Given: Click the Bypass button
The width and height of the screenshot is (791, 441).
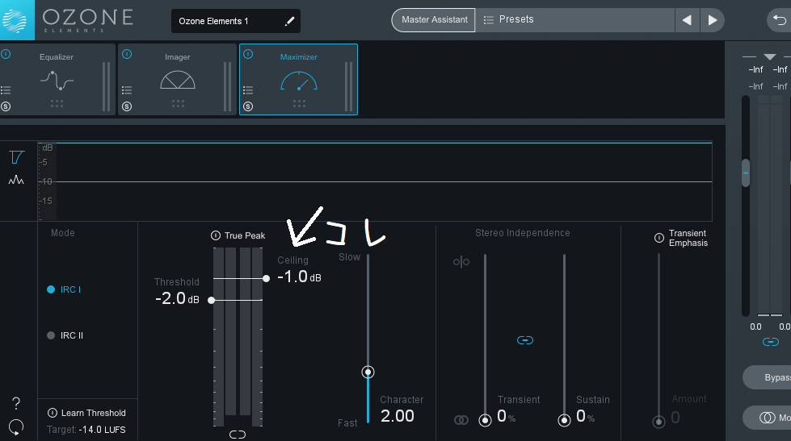Looking at the screenshot, I should coord(767,377).
